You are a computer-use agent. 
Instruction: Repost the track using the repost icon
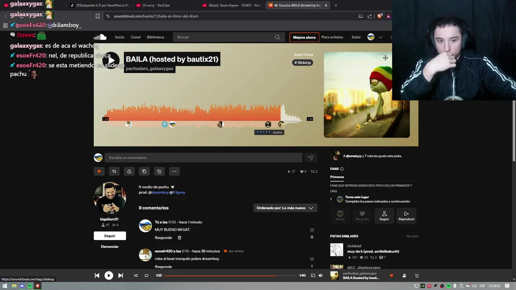pos(114,171)
